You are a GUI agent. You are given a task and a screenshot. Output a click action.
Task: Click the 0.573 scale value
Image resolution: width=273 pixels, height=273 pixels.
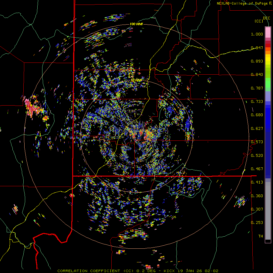[257, 142]
